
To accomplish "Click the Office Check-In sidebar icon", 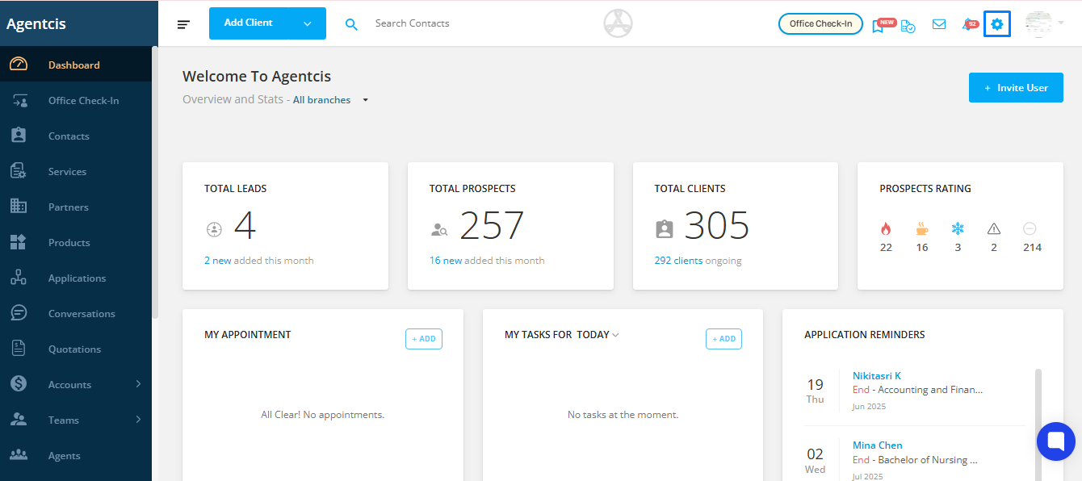I will tap(20, 100).
